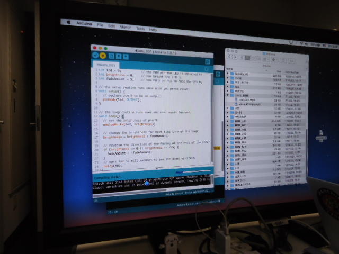This screenshot has width=339, height=254.
Task: Select the desktop file icon at right
Action: [x=321, y=135]
